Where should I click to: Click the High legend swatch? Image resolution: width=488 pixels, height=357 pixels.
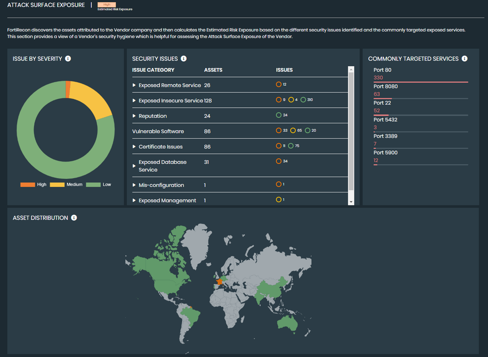point(28,184)
